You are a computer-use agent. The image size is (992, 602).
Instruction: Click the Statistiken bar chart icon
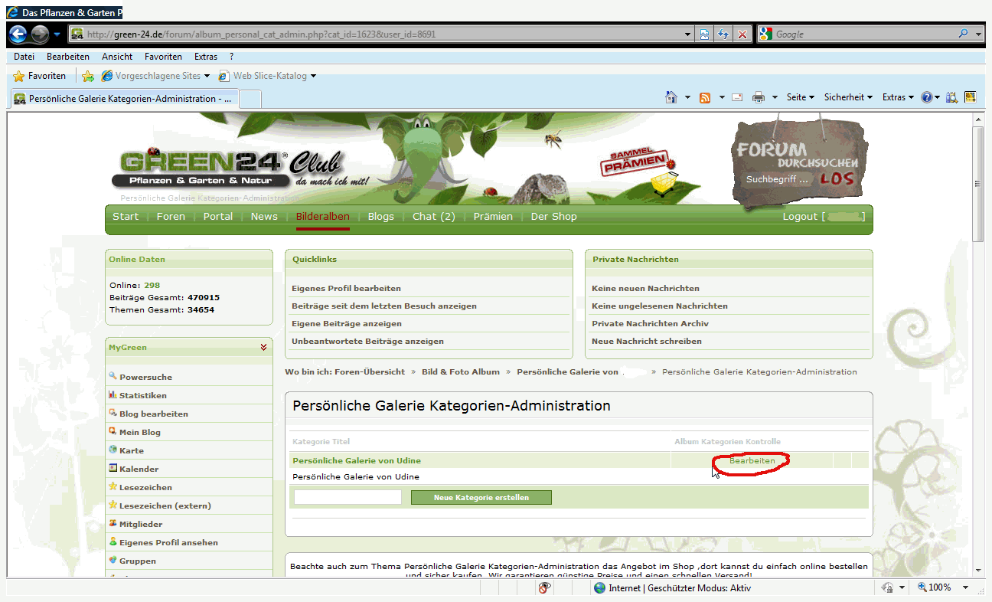click(x=113, y=394)
